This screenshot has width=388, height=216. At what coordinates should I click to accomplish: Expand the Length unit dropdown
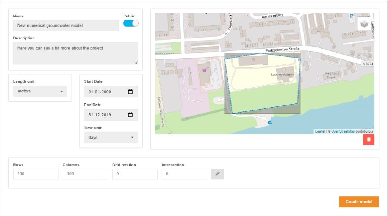pos(40,91)
